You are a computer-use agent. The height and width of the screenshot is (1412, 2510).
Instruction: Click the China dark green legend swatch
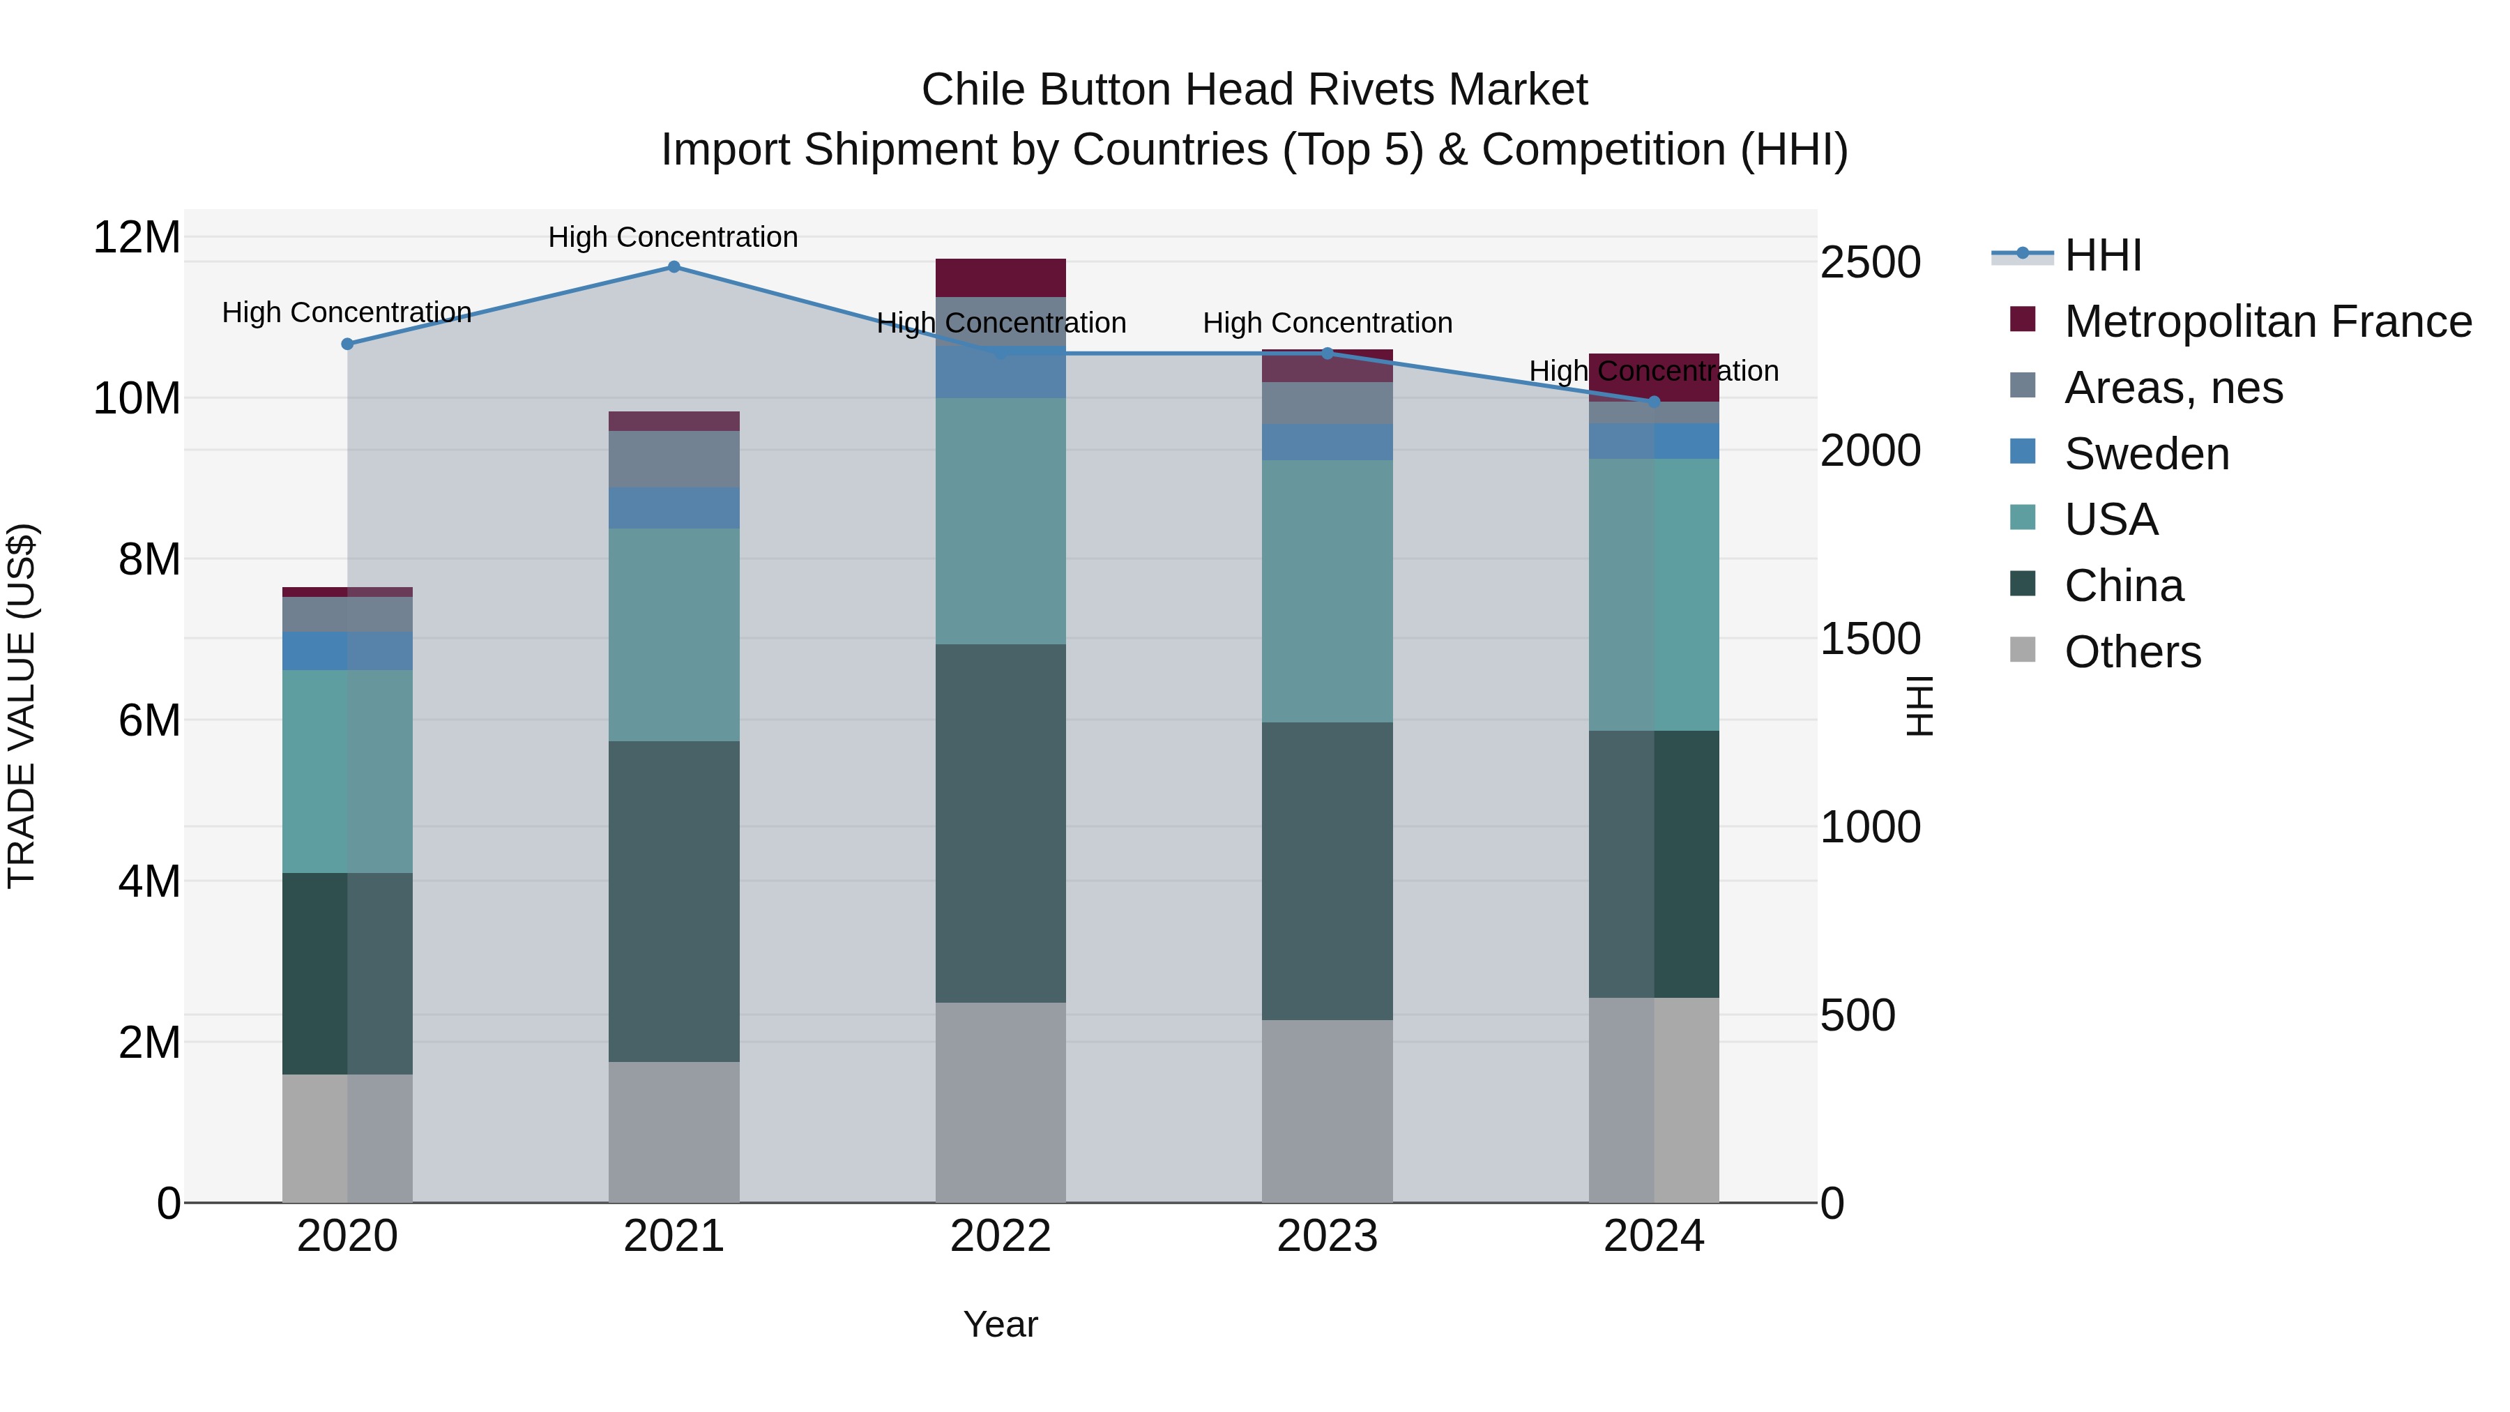pyautogui.click(x=2023, y=583)
